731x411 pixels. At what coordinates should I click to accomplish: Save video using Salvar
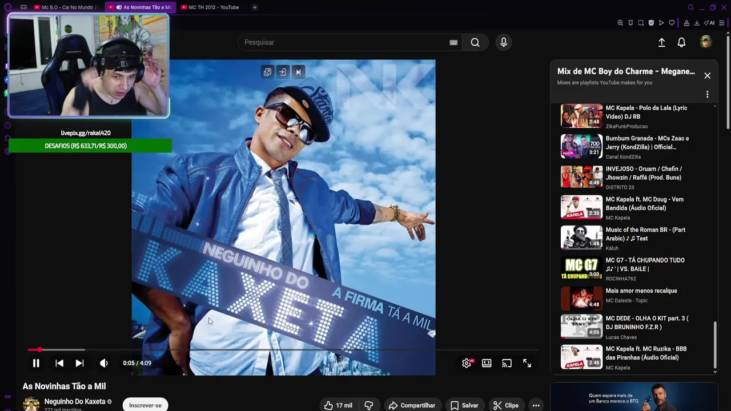coord(464,405)
